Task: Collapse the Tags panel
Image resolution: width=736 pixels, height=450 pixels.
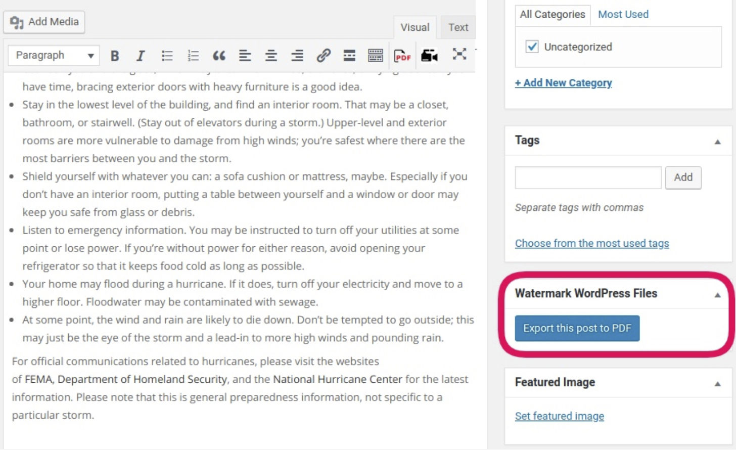Action: (717, 142)
